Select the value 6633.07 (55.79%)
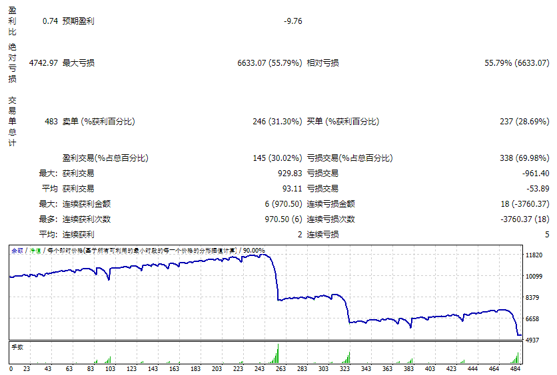This screenshot has height=375, width=557. (x=270, y=63)
